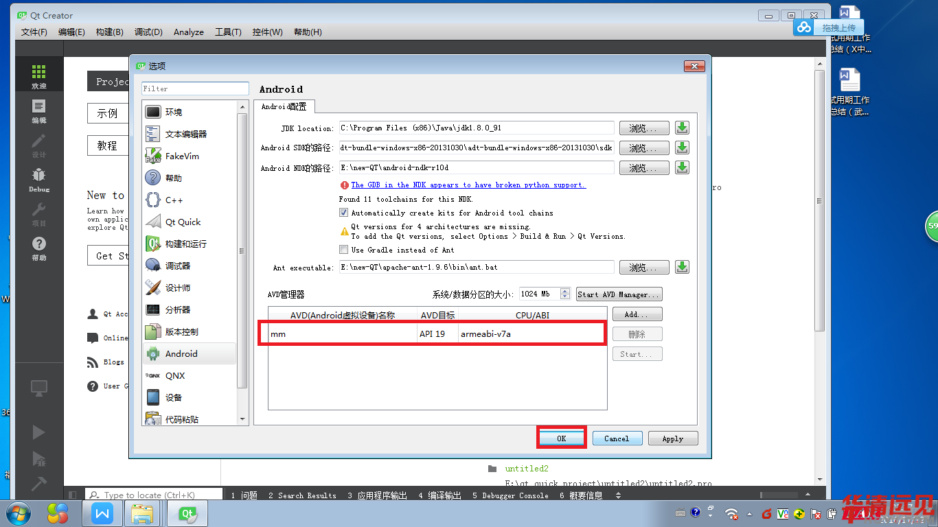Viewport: 938px width, 527px height.
Task: Click the Android NDK download arrow icon
Action: (x=682, y=167)
